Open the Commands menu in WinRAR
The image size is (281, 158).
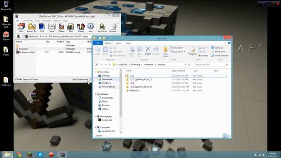point(27,21)
